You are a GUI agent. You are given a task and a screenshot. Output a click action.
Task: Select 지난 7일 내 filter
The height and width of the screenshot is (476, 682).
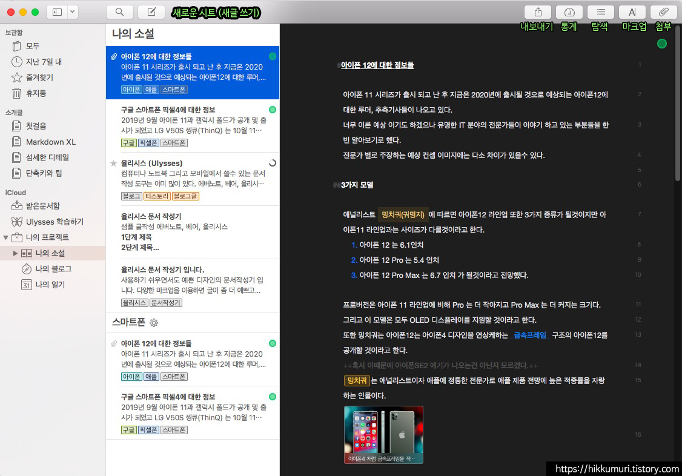pyautogui.click(x=52, y=62)
